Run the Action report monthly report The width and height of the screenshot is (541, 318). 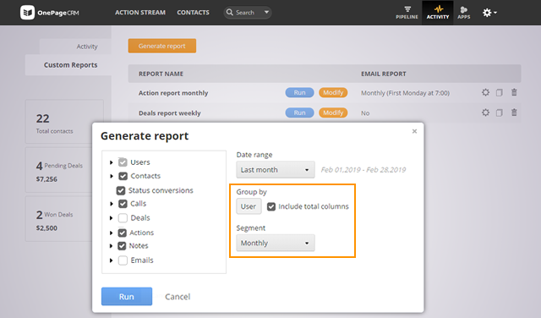click(299, 92)
